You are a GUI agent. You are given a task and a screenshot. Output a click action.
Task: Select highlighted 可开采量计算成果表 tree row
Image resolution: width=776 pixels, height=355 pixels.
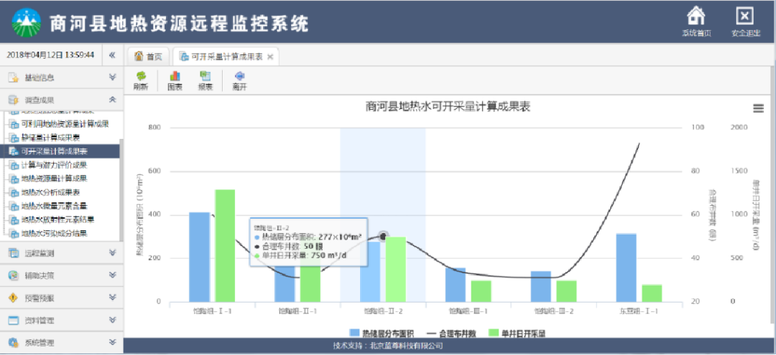tap(60, 151)
